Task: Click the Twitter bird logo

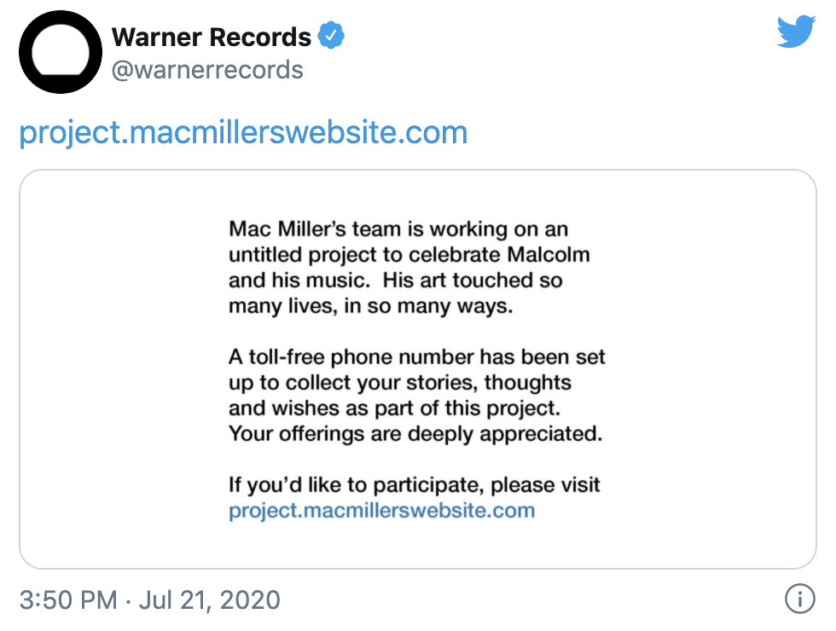Action: pyautogui.click(x=796, y=32)
